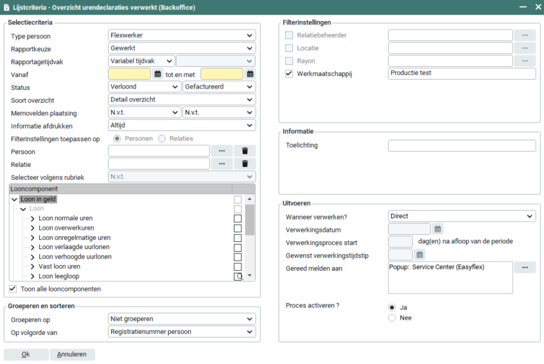Clear the Persoon field with trash icon

click(245, 151)
